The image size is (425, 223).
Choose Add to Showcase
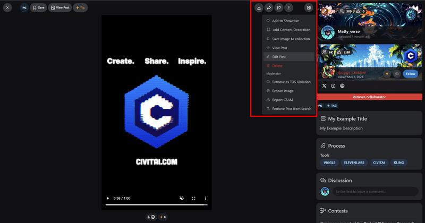tap(288, 21)
